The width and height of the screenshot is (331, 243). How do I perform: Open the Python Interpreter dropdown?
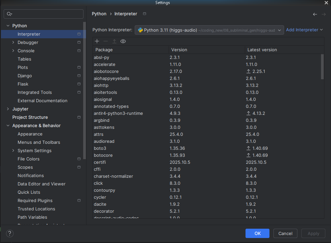pyautogui.click(x=209, y=30)
